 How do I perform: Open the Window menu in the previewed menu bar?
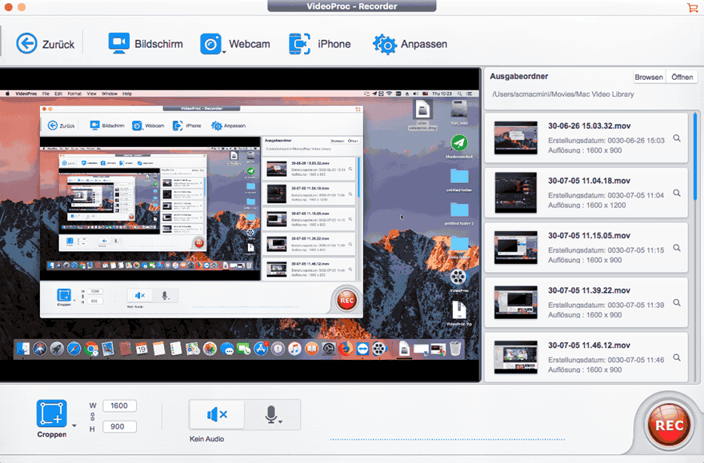pyautogui.click(x=110, y=94)
